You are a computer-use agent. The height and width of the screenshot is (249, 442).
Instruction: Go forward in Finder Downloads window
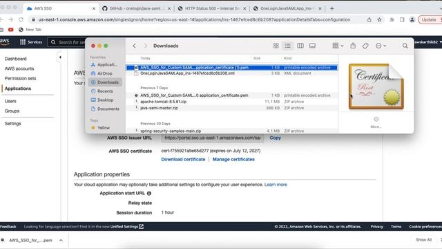click(146, 46)
